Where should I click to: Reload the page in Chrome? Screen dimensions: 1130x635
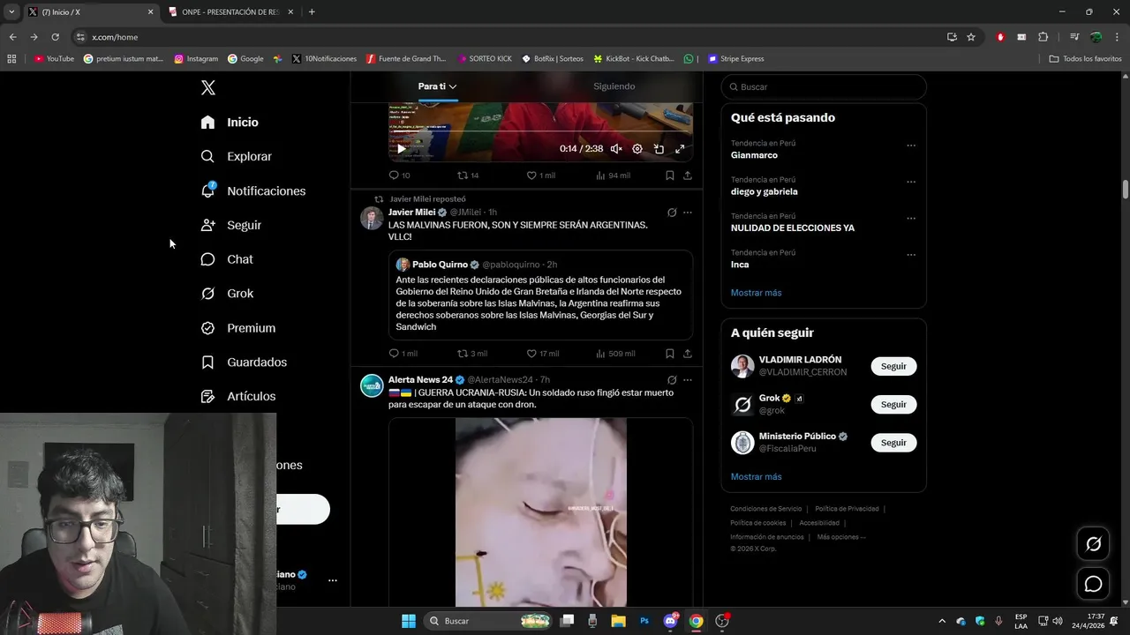pos(55,37)
